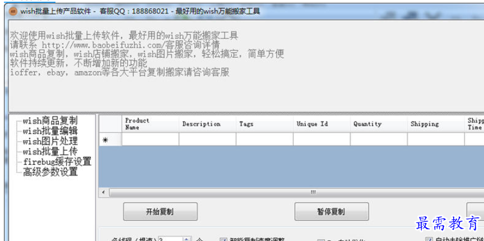Click the Product Name column header
This screenshot has height=241, width=484.
pos(150,124)
